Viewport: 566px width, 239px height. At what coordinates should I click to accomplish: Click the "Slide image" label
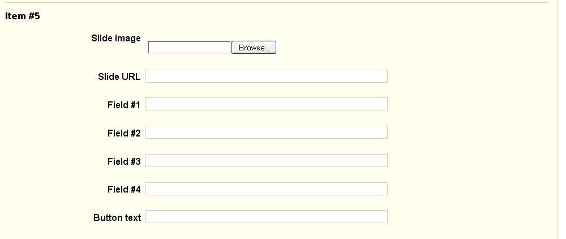116,39
